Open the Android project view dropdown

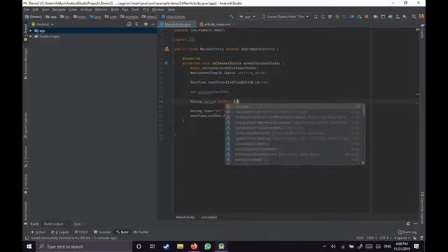tap(42, 24)
